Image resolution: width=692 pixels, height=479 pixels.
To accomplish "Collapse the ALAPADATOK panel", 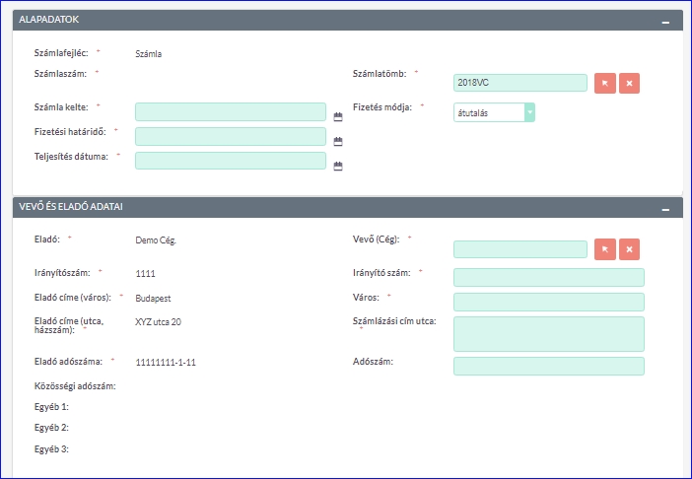I will coord(665,21).
